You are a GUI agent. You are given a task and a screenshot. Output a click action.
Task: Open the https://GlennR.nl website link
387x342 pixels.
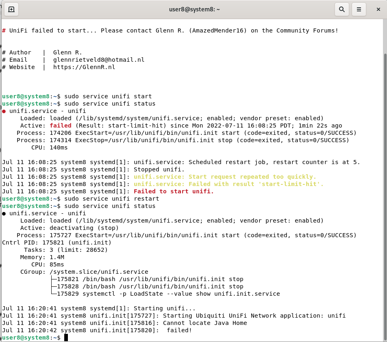[x=84, y=67]
